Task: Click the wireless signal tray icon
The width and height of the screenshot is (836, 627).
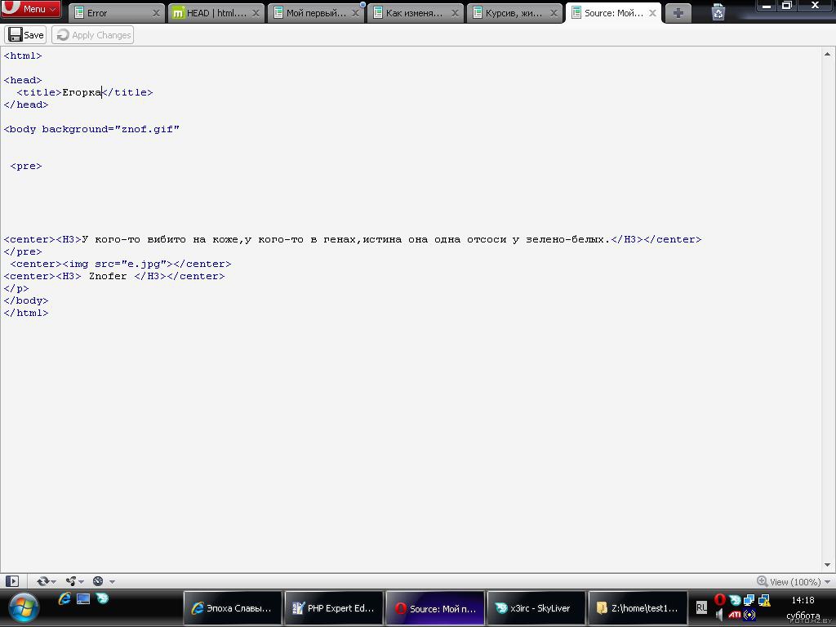Action: [749, 615]
